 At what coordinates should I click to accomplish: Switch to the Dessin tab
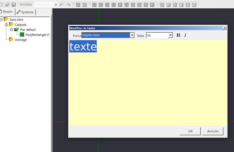pyautogui.click(x=7, y=12)
